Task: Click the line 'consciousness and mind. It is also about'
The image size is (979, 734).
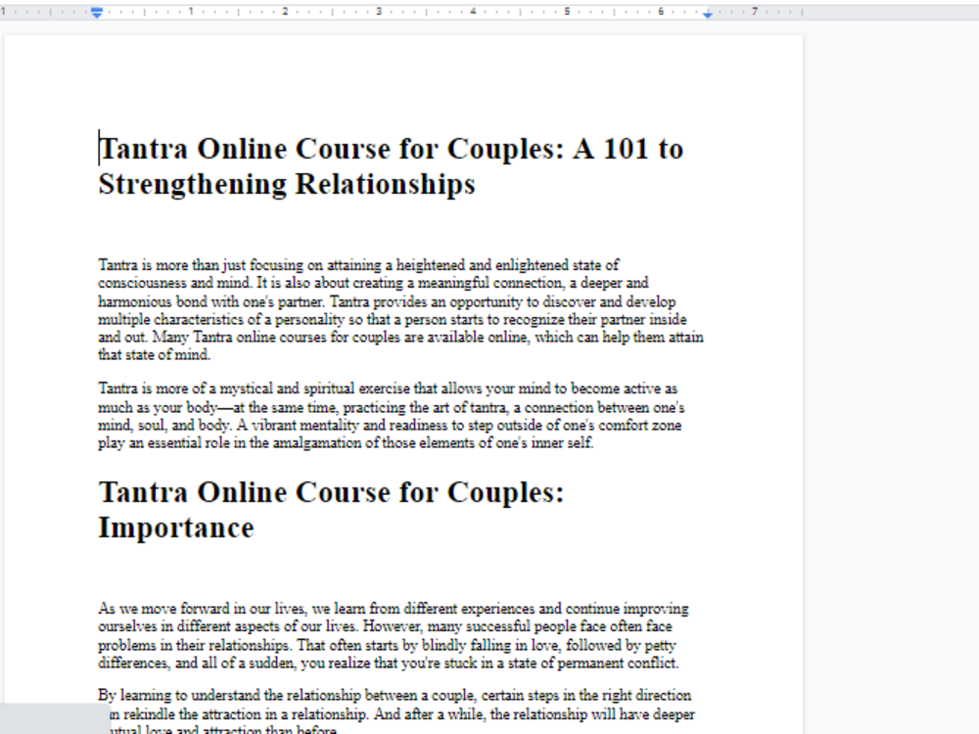Action: point(373,284)
